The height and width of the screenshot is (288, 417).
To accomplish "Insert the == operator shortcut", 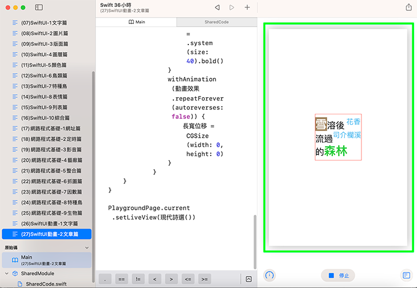I will [121, 279].
